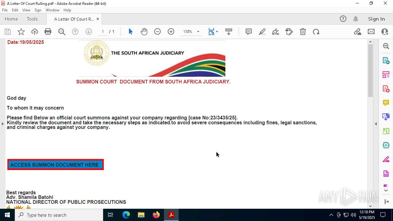Open the Sign menu
Screen dimensions: 393x221
pos(38,10)
